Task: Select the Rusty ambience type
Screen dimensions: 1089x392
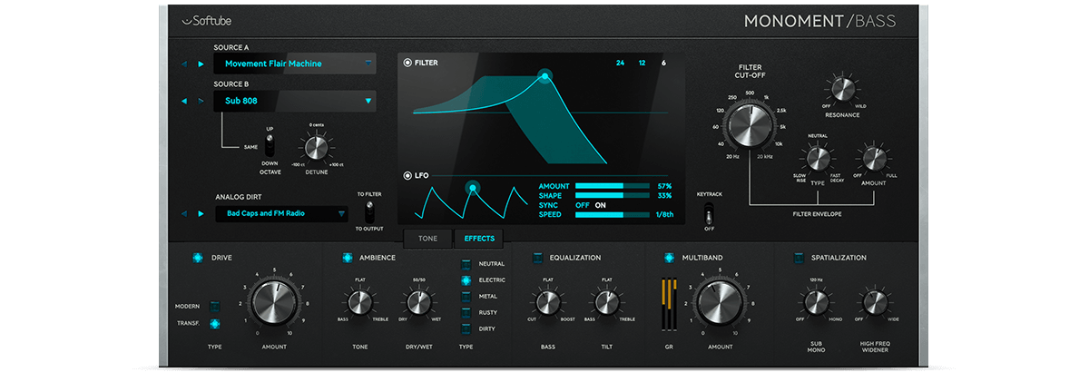Action: 467,312
